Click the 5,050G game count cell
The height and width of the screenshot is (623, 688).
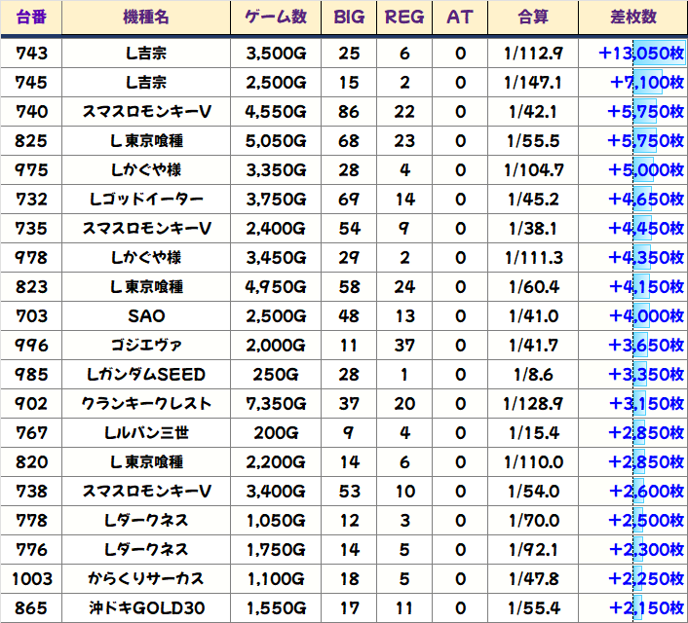276,141
